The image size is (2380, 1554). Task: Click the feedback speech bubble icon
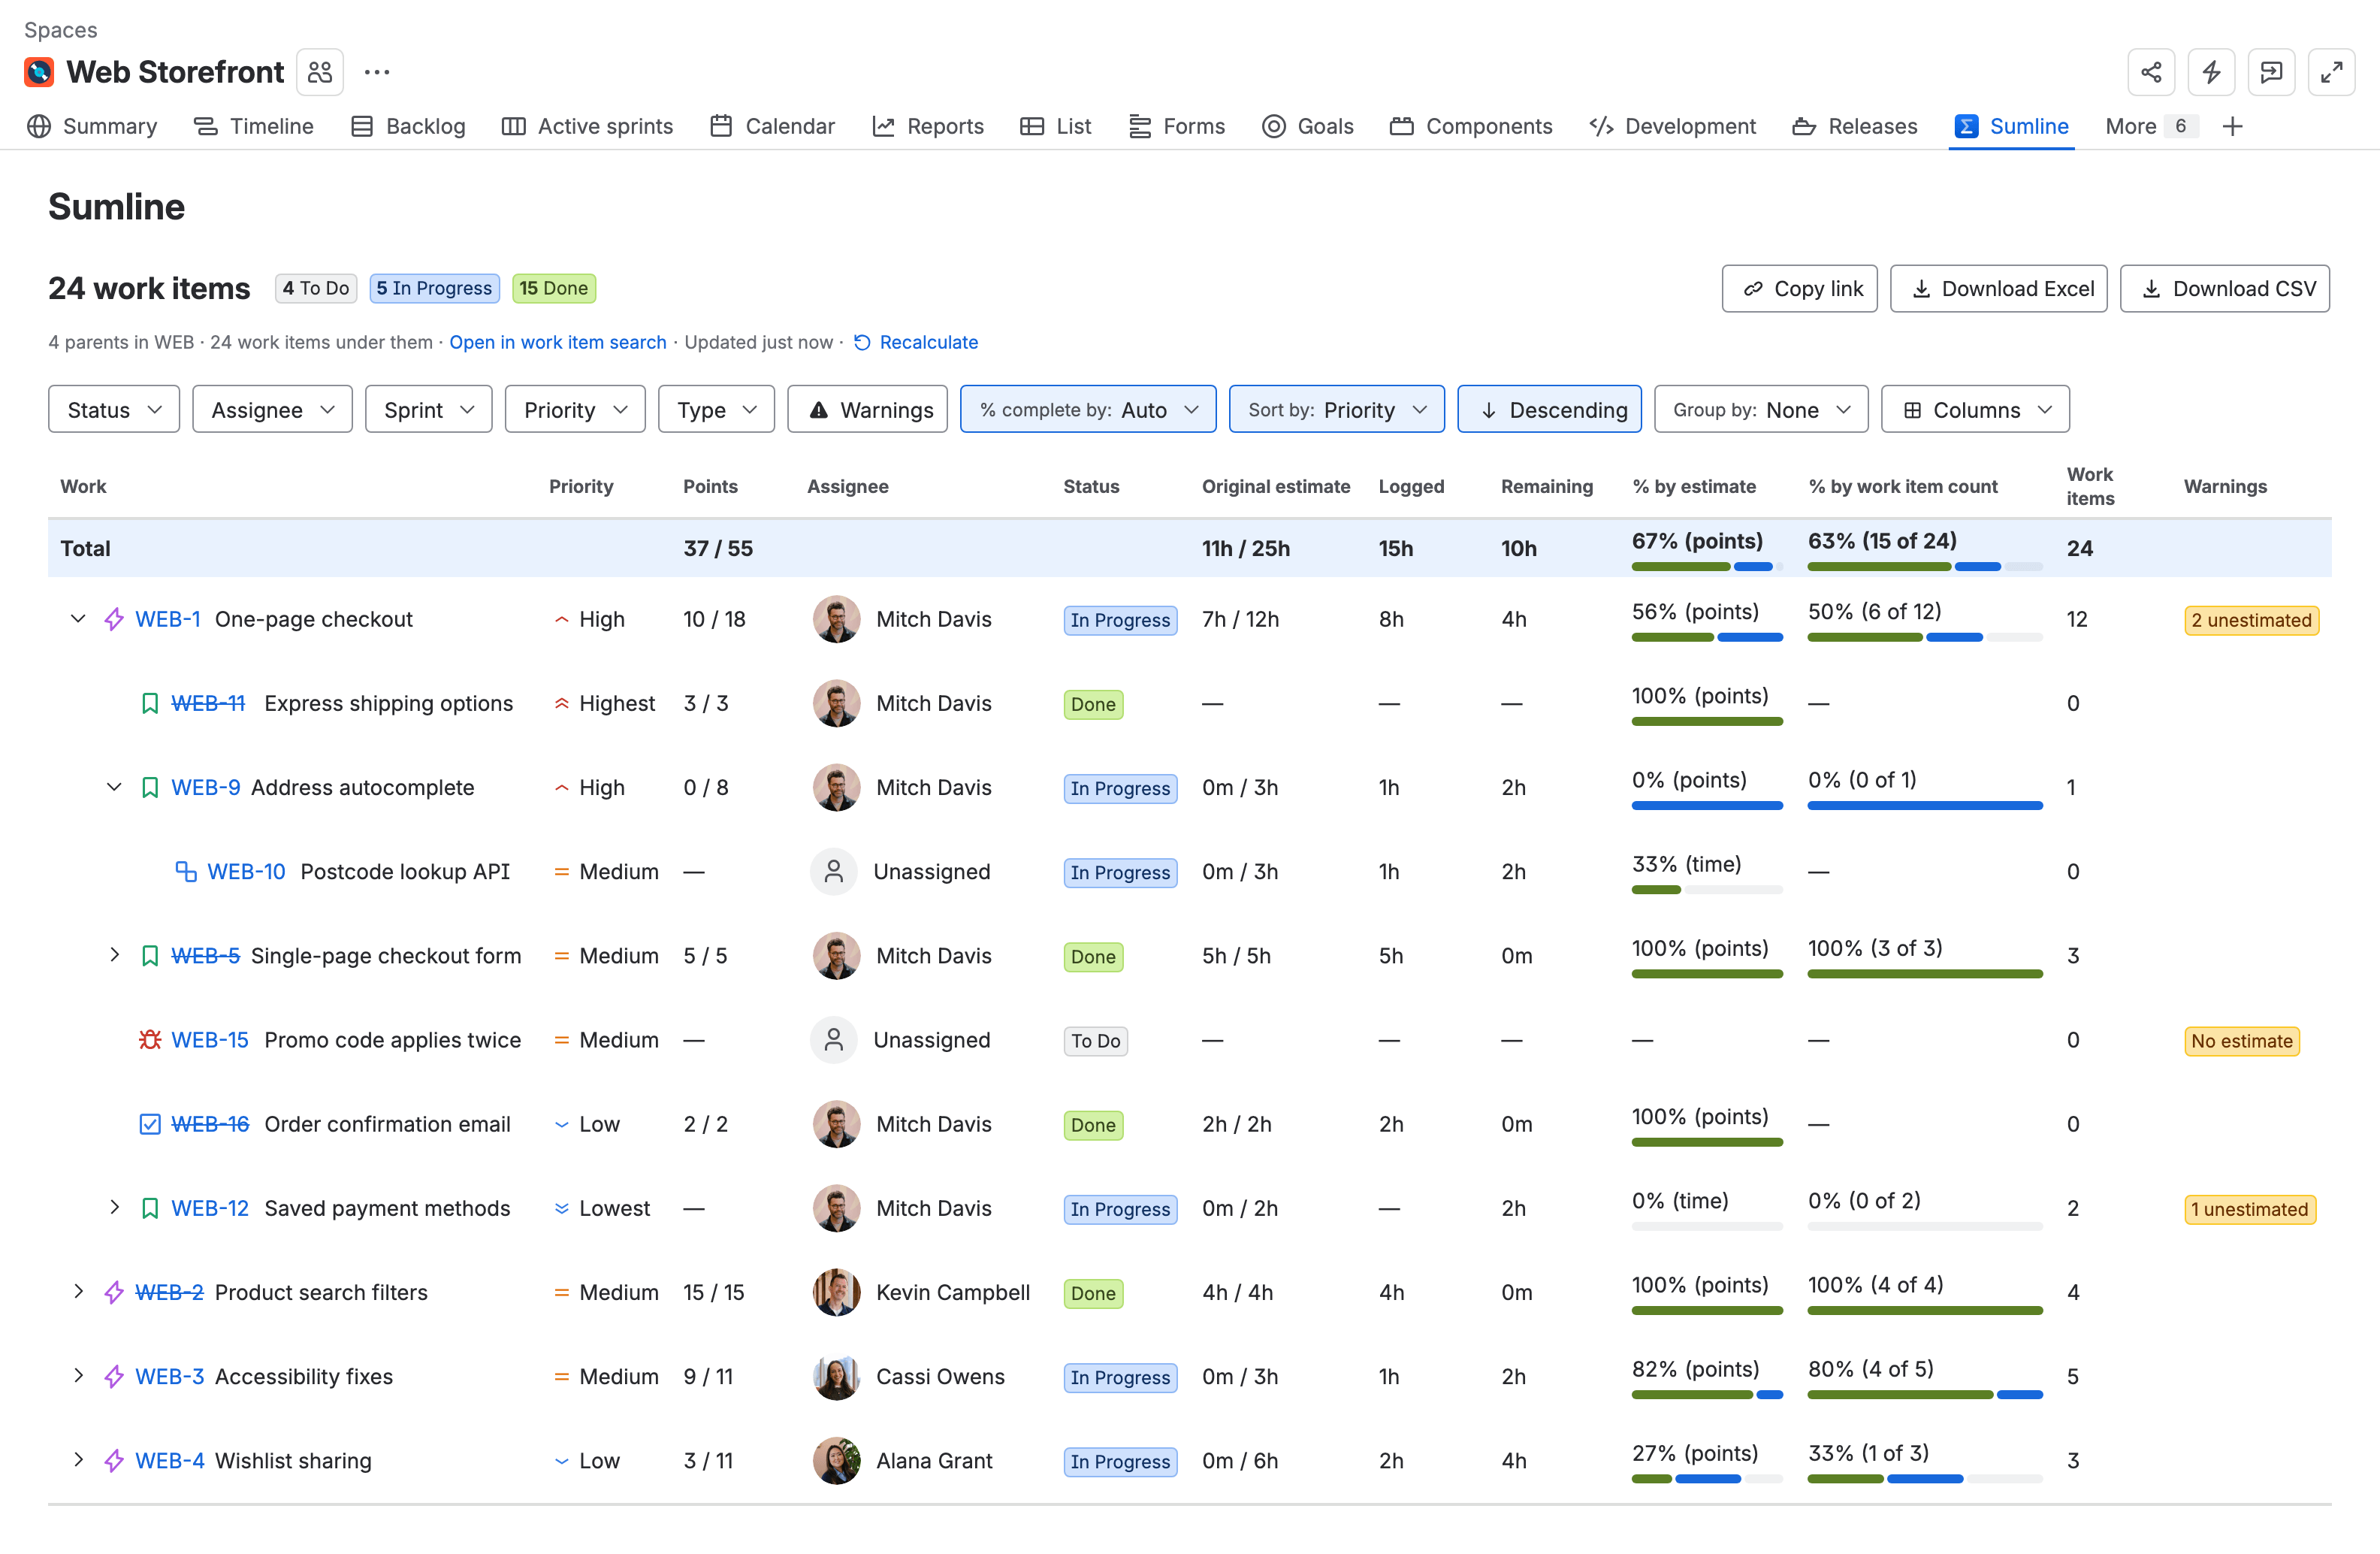pos(2271,72)
